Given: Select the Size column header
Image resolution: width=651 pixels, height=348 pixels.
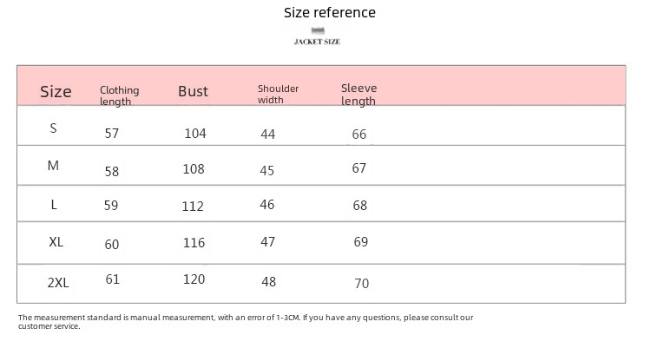Looking at the screenshot, I should coord(56,92).
